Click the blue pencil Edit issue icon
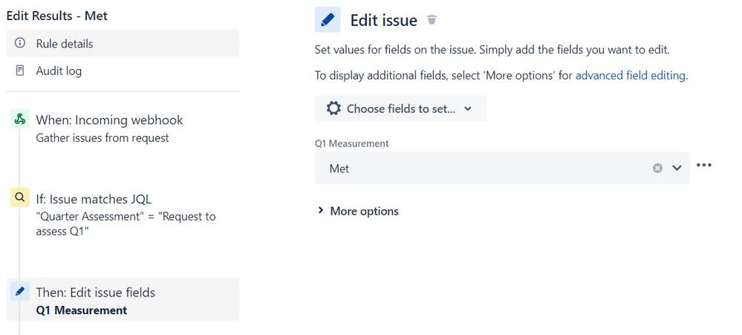 [x=328, y=20]
